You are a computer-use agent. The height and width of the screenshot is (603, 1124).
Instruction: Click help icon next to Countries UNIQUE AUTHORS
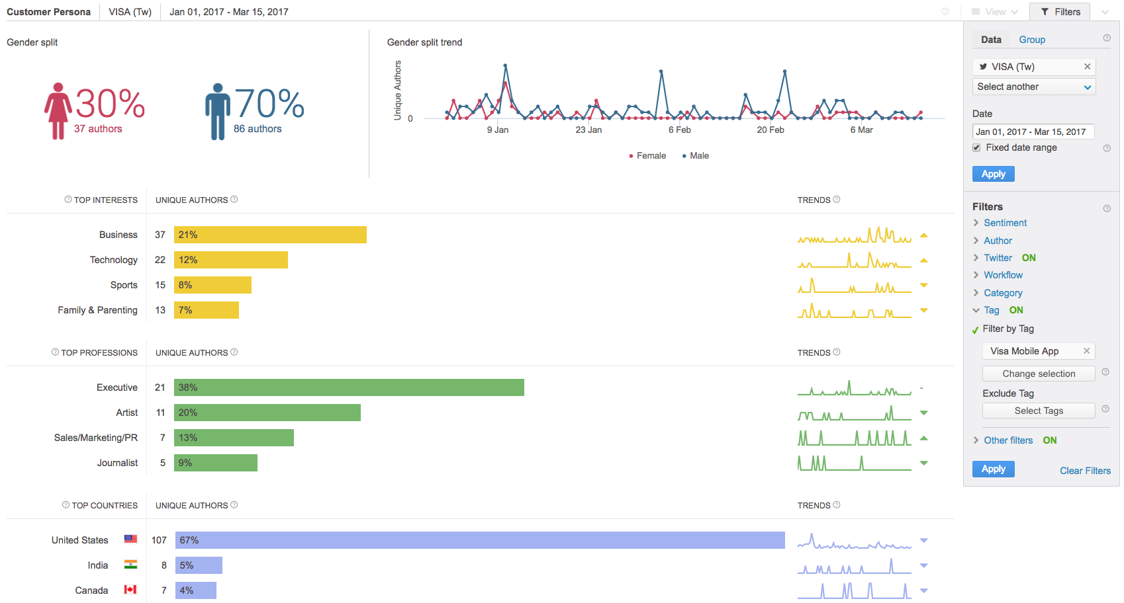point(234,504)
